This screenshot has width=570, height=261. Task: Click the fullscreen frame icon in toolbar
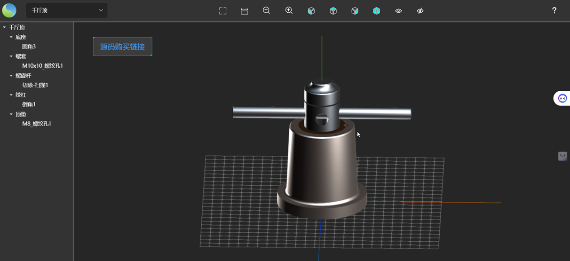[x=223, y=11]
